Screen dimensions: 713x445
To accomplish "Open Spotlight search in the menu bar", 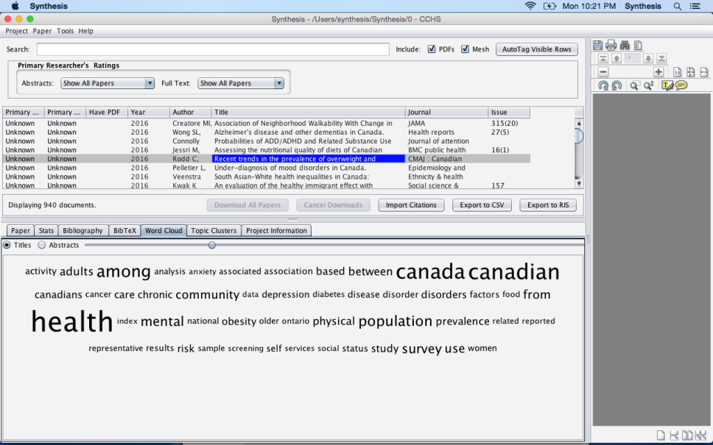I will [678, 7].
